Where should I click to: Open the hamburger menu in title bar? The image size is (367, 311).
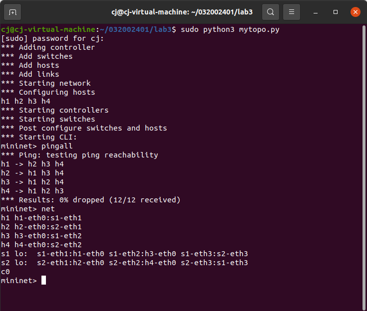292,11
